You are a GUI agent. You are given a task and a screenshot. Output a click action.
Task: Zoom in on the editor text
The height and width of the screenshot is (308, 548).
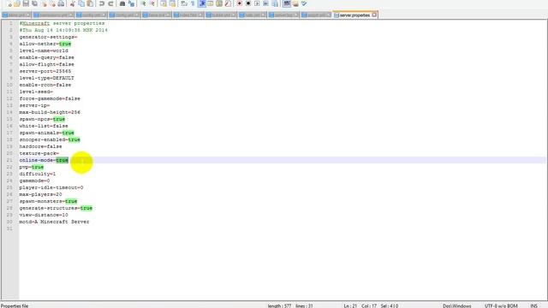click(x=143, y=3)
